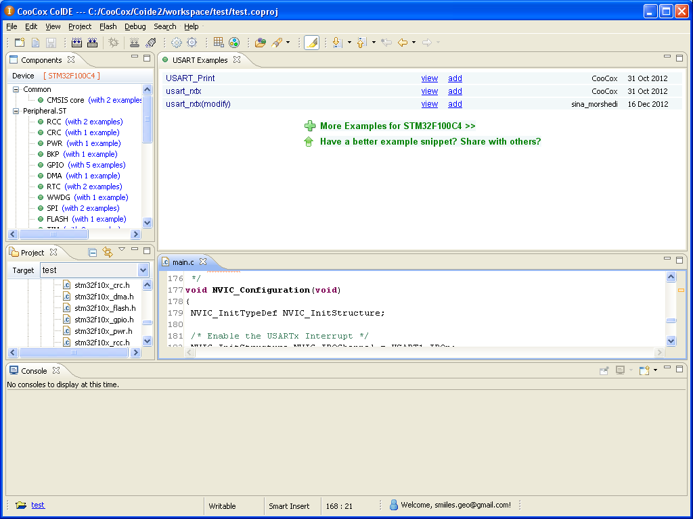
Task: Click the Components panel vertical scrollbar thumb
Action: click(147, 119)
